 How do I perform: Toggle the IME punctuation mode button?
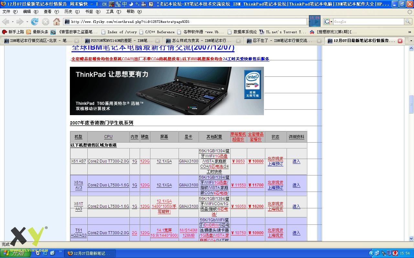137,4
